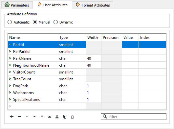This screenshot has width=174, height=129.
Task: Click the Filter search field
Action: pyautogui.click(x=134, y=117)
